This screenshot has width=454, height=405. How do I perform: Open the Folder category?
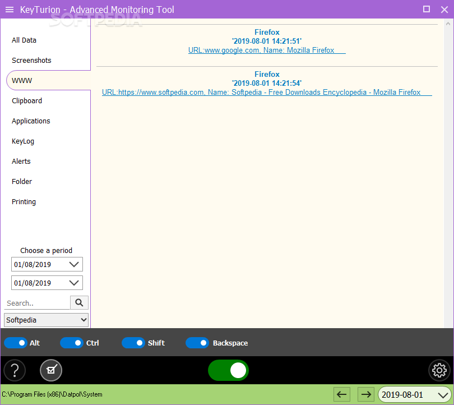point(22,182)
